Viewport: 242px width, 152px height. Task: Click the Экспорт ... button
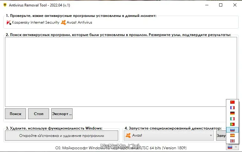tap(62, 114)
